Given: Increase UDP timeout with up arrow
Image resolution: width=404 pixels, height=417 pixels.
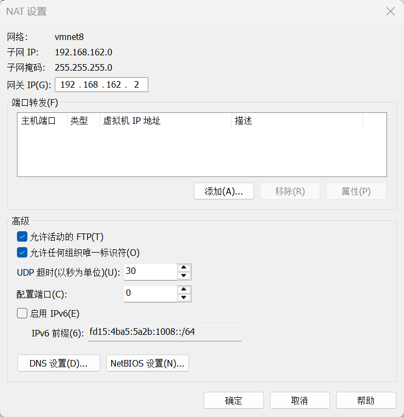Looking at the screenshot, I should click(184, 267).
